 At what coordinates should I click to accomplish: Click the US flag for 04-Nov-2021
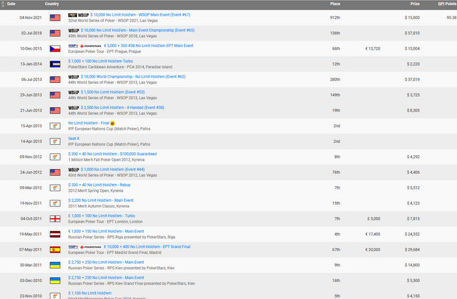[55, 18]
